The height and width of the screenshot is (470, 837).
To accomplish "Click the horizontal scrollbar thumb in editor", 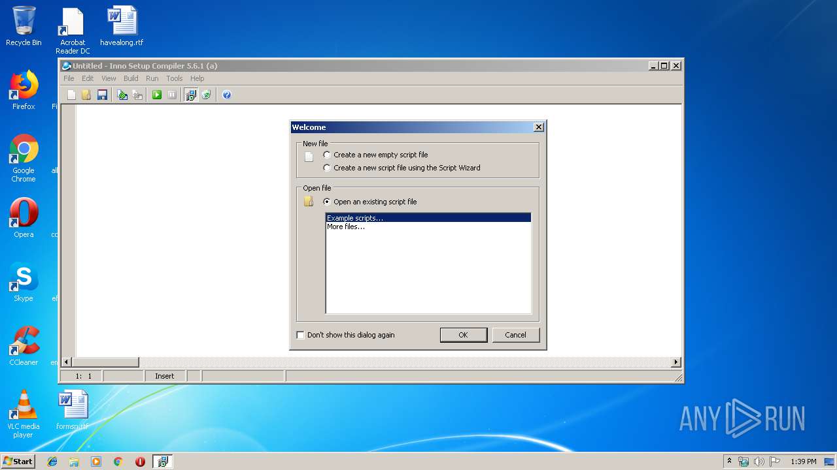I will [x=105, y=362].
